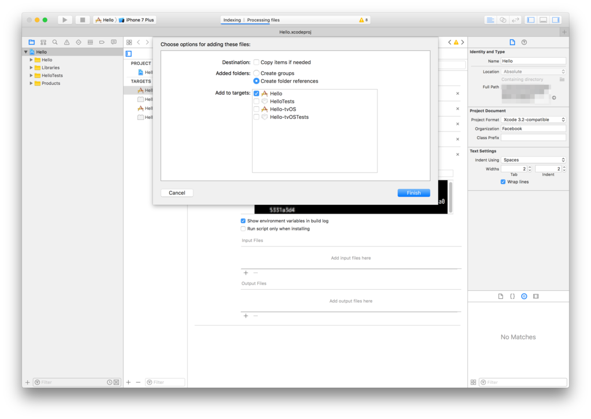Screen dimensions: 591x419
Task: Click the Organization text field
Action: 533,129
